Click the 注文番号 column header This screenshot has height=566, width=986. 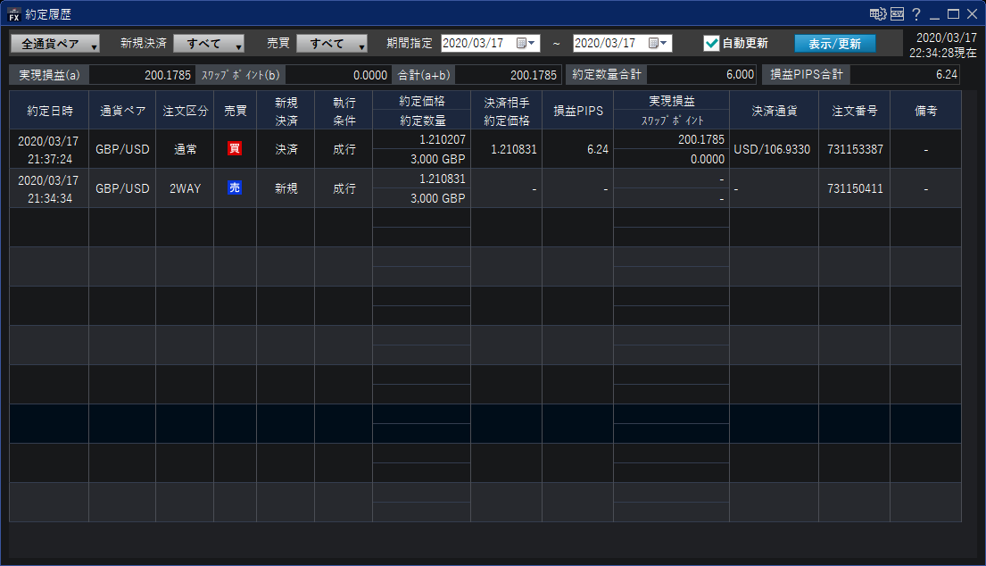(x=854, y=111)
